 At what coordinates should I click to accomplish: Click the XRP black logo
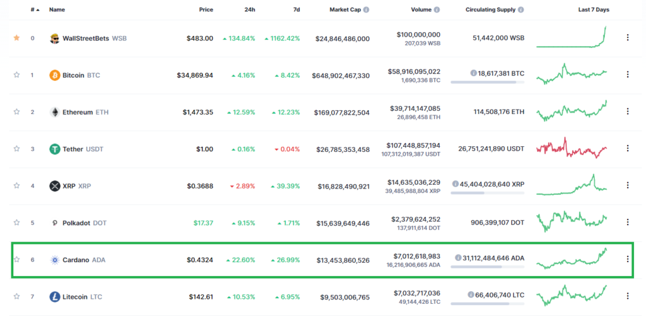tap(54, 186)
